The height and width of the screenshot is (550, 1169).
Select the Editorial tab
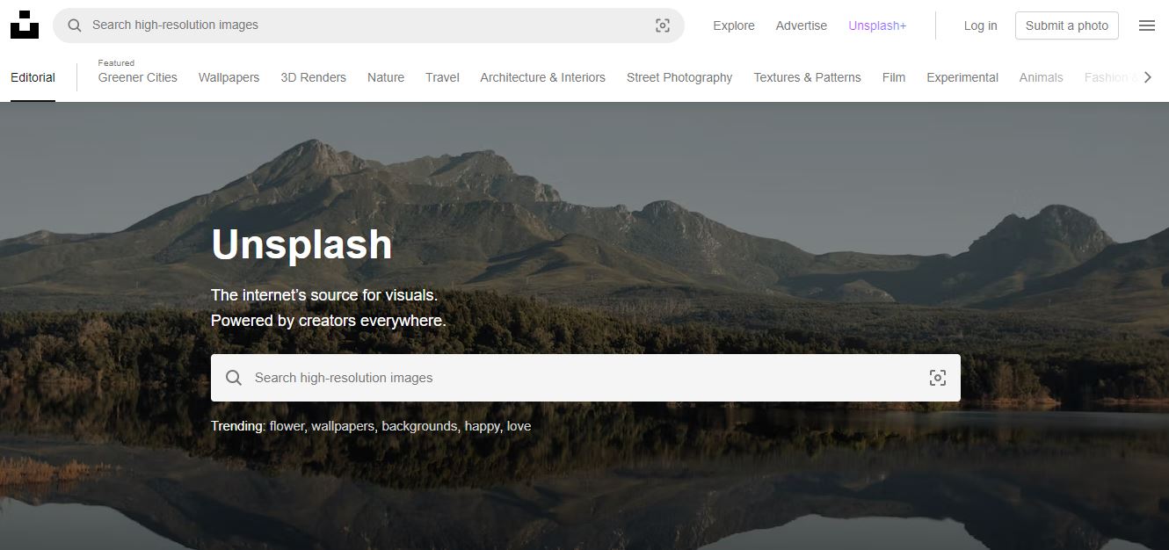tap(33, 77)
